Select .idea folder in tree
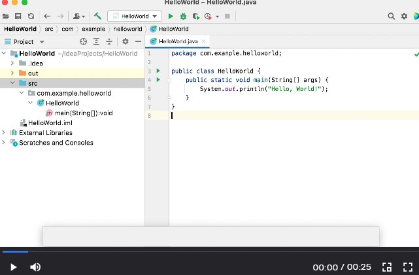The height and width of the screenshot is (275, 419). tap(31, 64)
